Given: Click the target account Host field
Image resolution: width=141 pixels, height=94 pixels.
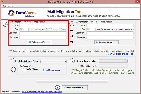Looking at the screenshot, I should (x=110, y=26).
